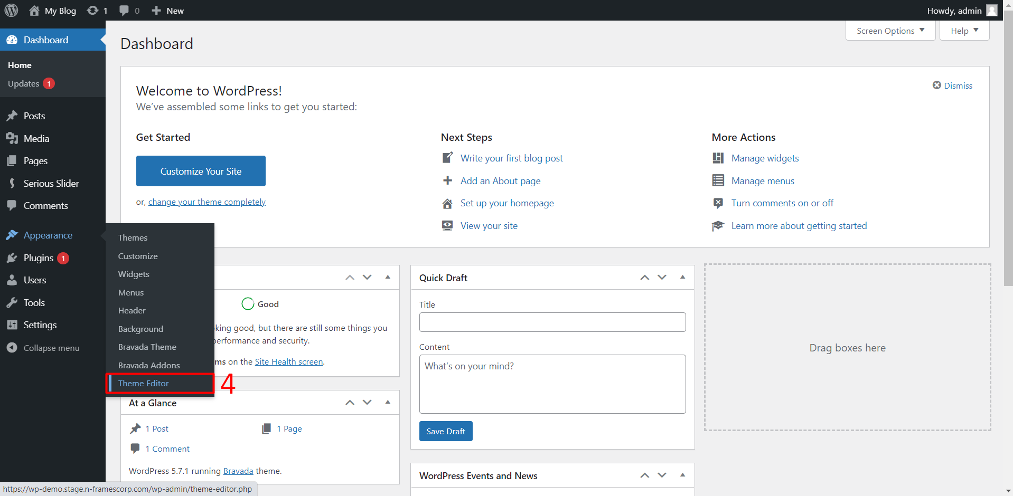Click the WordPress logo in admin bar
1013x496 pixels.
(x=11, y=11)
